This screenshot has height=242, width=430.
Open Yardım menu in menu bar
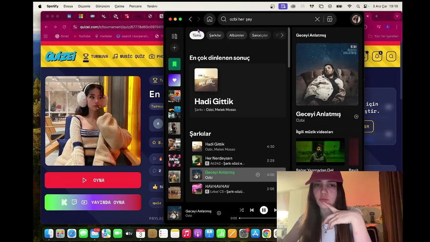click(x=152, y=6)
